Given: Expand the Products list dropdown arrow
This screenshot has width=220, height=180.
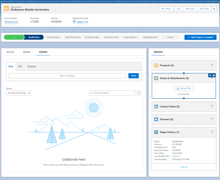Looking at the screenshot, I should click(x=212, y=65).
